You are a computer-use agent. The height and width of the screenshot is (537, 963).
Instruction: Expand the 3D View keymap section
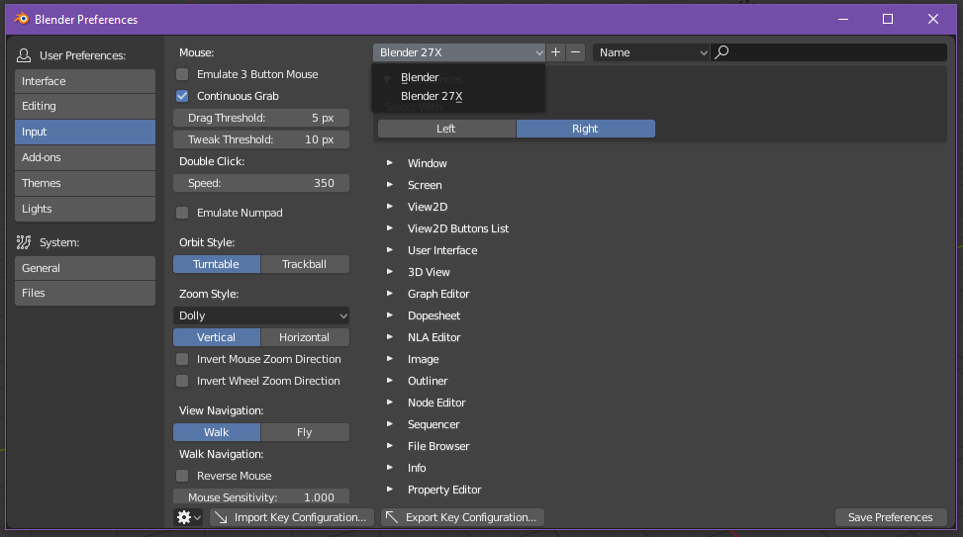[x=390, y=272]
